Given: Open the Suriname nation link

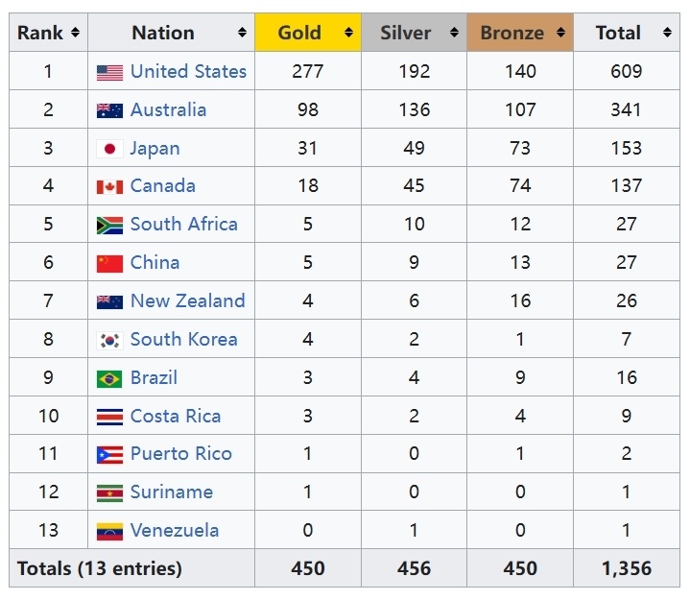Looking at the screenshot, I should (172, 492).
